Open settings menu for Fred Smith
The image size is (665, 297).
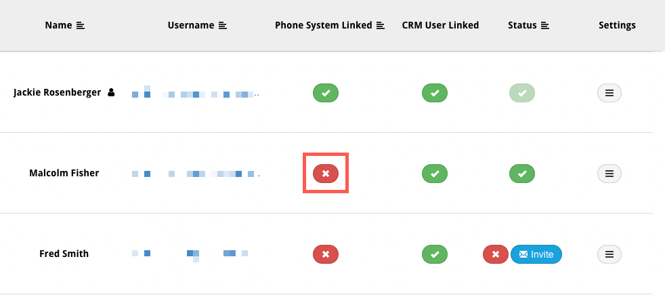pyautogui.click(x=609, y=254)
